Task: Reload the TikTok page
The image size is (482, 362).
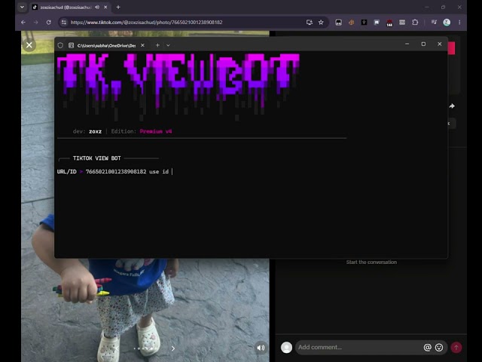Action: click(x=48, y=22)
